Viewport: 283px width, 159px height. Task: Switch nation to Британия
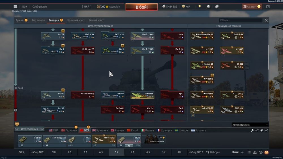pos(100,130)
